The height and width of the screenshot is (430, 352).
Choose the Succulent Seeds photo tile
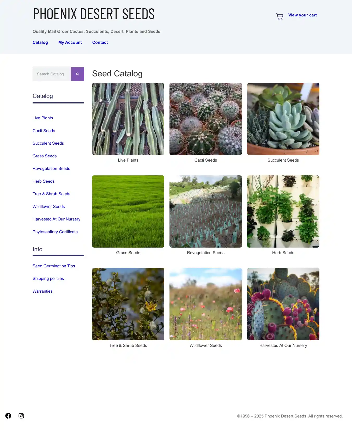(x=283, y=119)
